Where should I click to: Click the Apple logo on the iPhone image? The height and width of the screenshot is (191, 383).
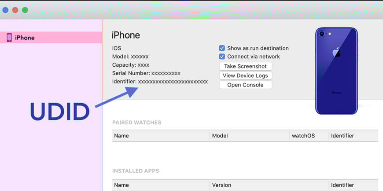click(x=336, y=53)
